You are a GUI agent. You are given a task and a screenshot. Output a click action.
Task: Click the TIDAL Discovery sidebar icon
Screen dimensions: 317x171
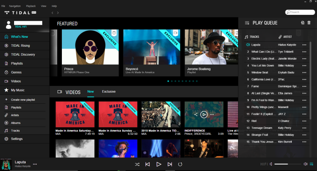6,54
